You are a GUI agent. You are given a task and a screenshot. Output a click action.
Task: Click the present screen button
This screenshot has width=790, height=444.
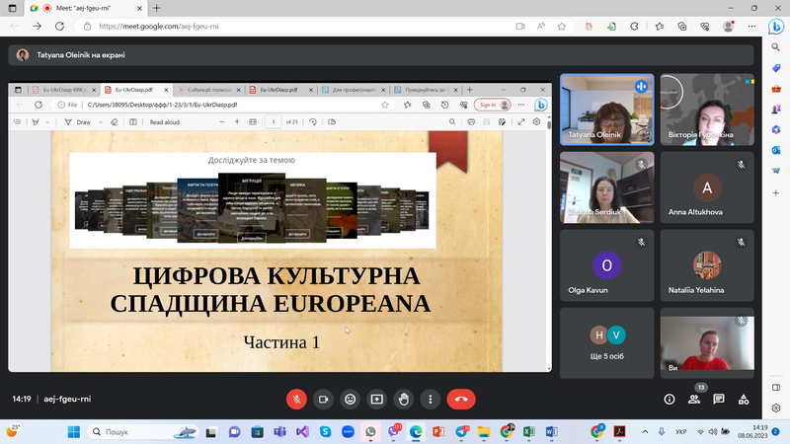click(377, 400)
